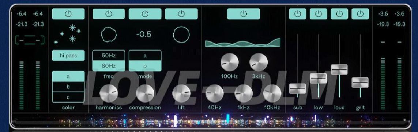
Task: Toggle the color section power button
Action: coord(68,14)
